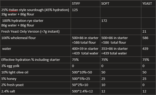Click the cell with value 172

coord(121,23)
